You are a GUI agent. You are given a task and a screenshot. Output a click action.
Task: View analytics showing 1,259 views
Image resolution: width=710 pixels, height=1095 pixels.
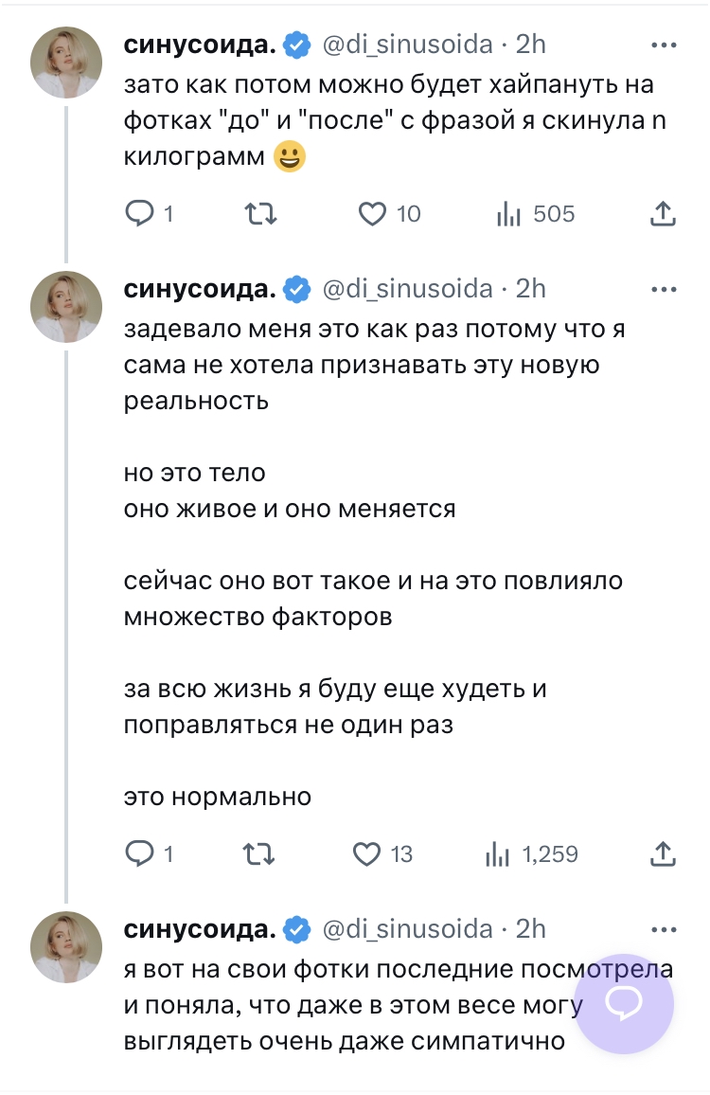point(498,854)
